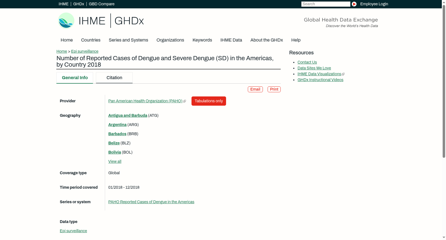This screenshot has height=240, width=446.
Task: Open the Home menu item
Action: pos(67,40)
